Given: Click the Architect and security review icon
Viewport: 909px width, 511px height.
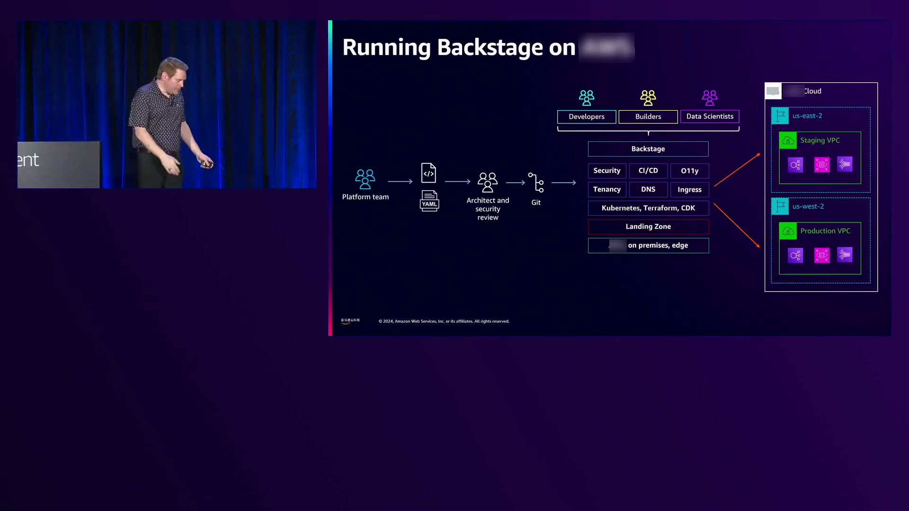Looking at the screenshot, I should point(488,182).
